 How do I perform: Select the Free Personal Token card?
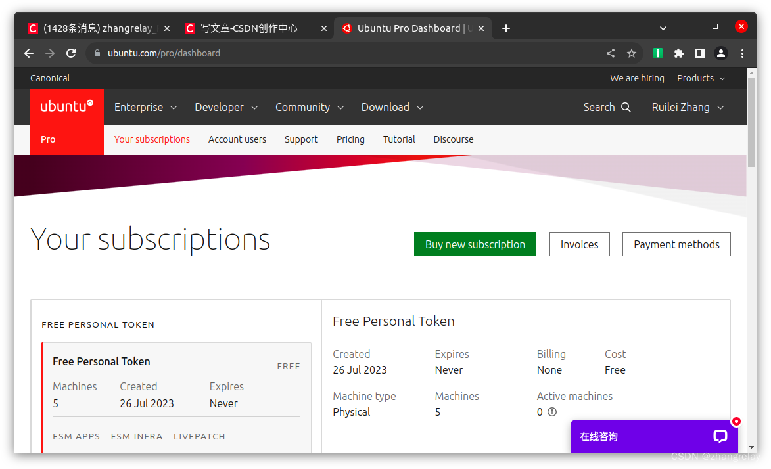click(177, 397)
